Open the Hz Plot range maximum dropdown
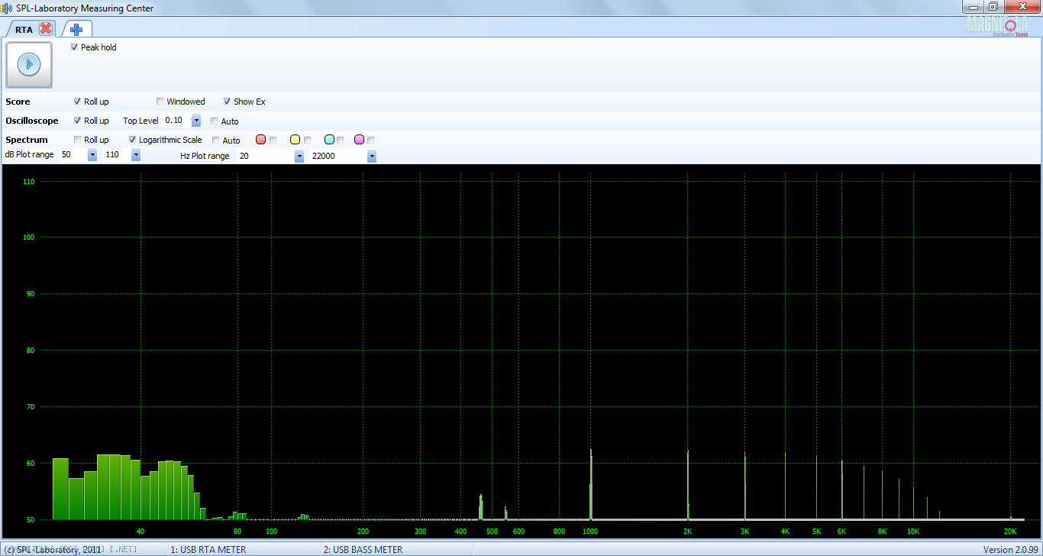Viewport: 1043px width, 556px height. (x=372, y=156)
